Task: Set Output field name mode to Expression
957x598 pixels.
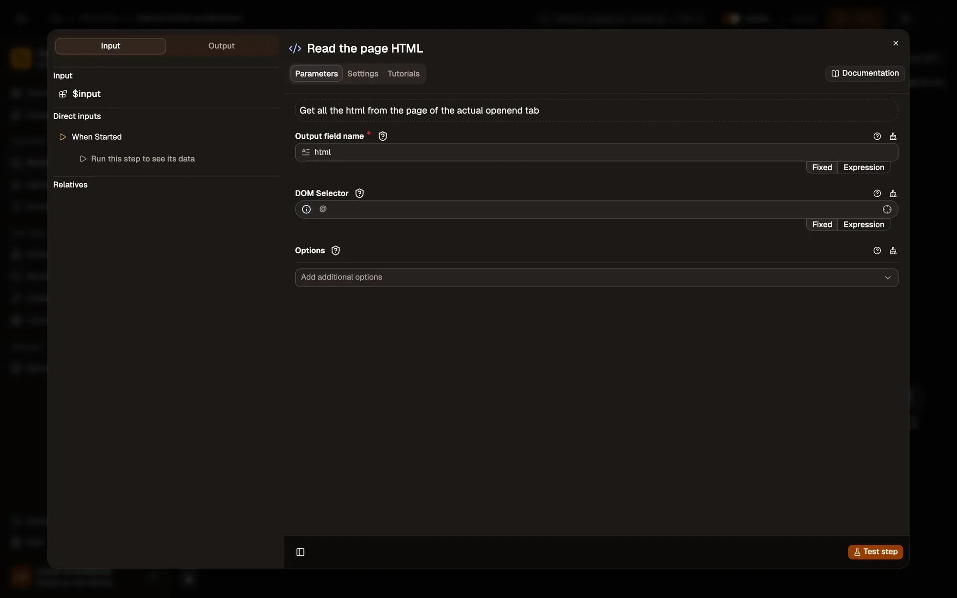Action: tap(864, 167)
